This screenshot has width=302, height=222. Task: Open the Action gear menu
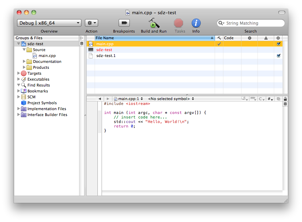[x=92, y=23]
